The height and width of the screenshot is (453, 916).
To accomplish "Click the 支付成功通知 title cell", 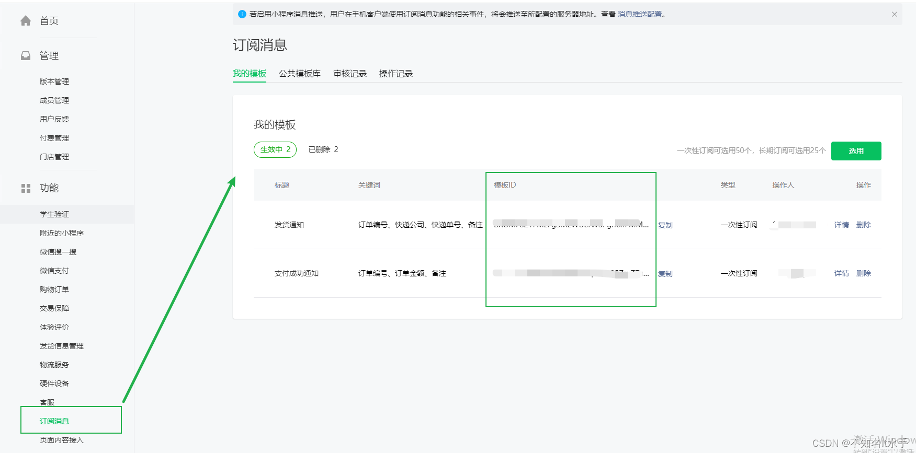I will pyautogui.click(x=297, y=273).
